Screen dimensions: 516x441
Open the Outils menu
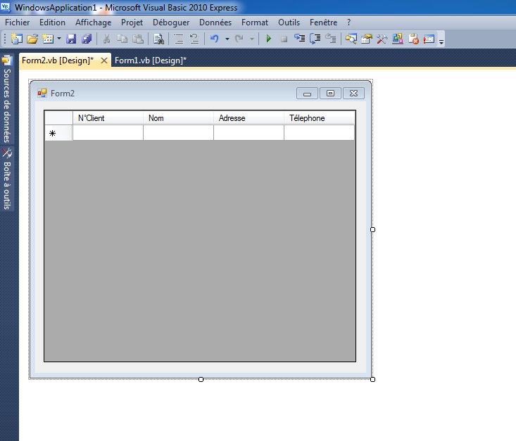pyautogui.click(x=289, y=23)
